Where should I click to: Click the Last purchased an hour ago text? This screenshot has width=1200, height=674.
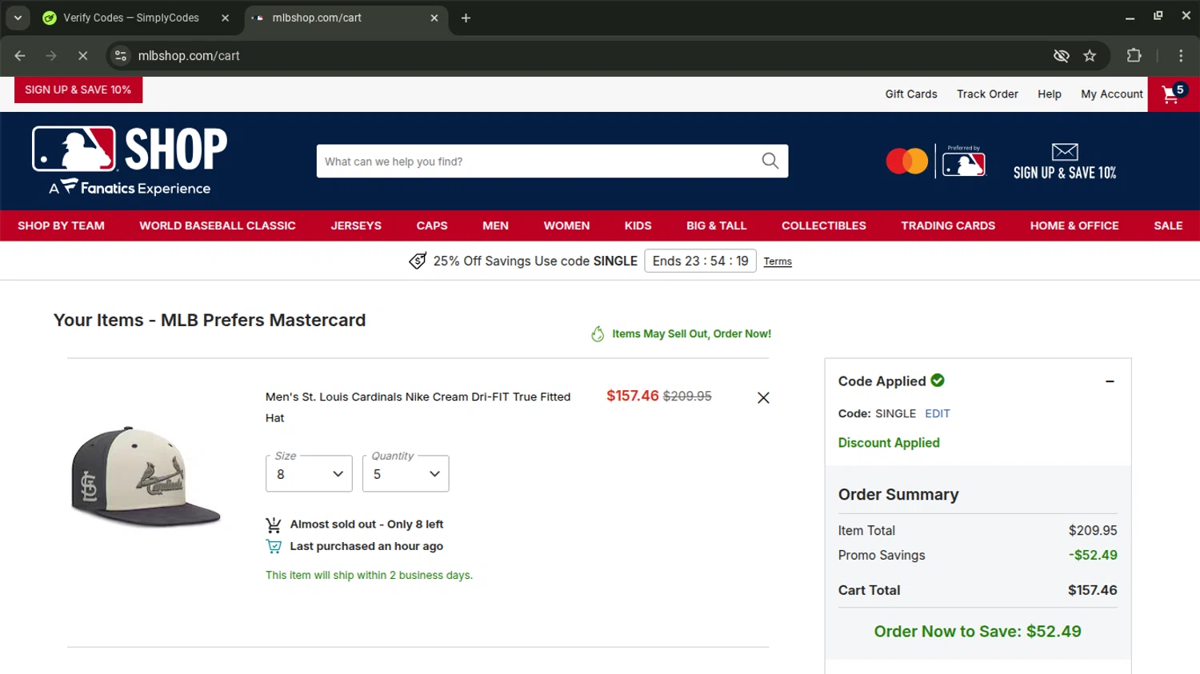click(x=366, y=546)
